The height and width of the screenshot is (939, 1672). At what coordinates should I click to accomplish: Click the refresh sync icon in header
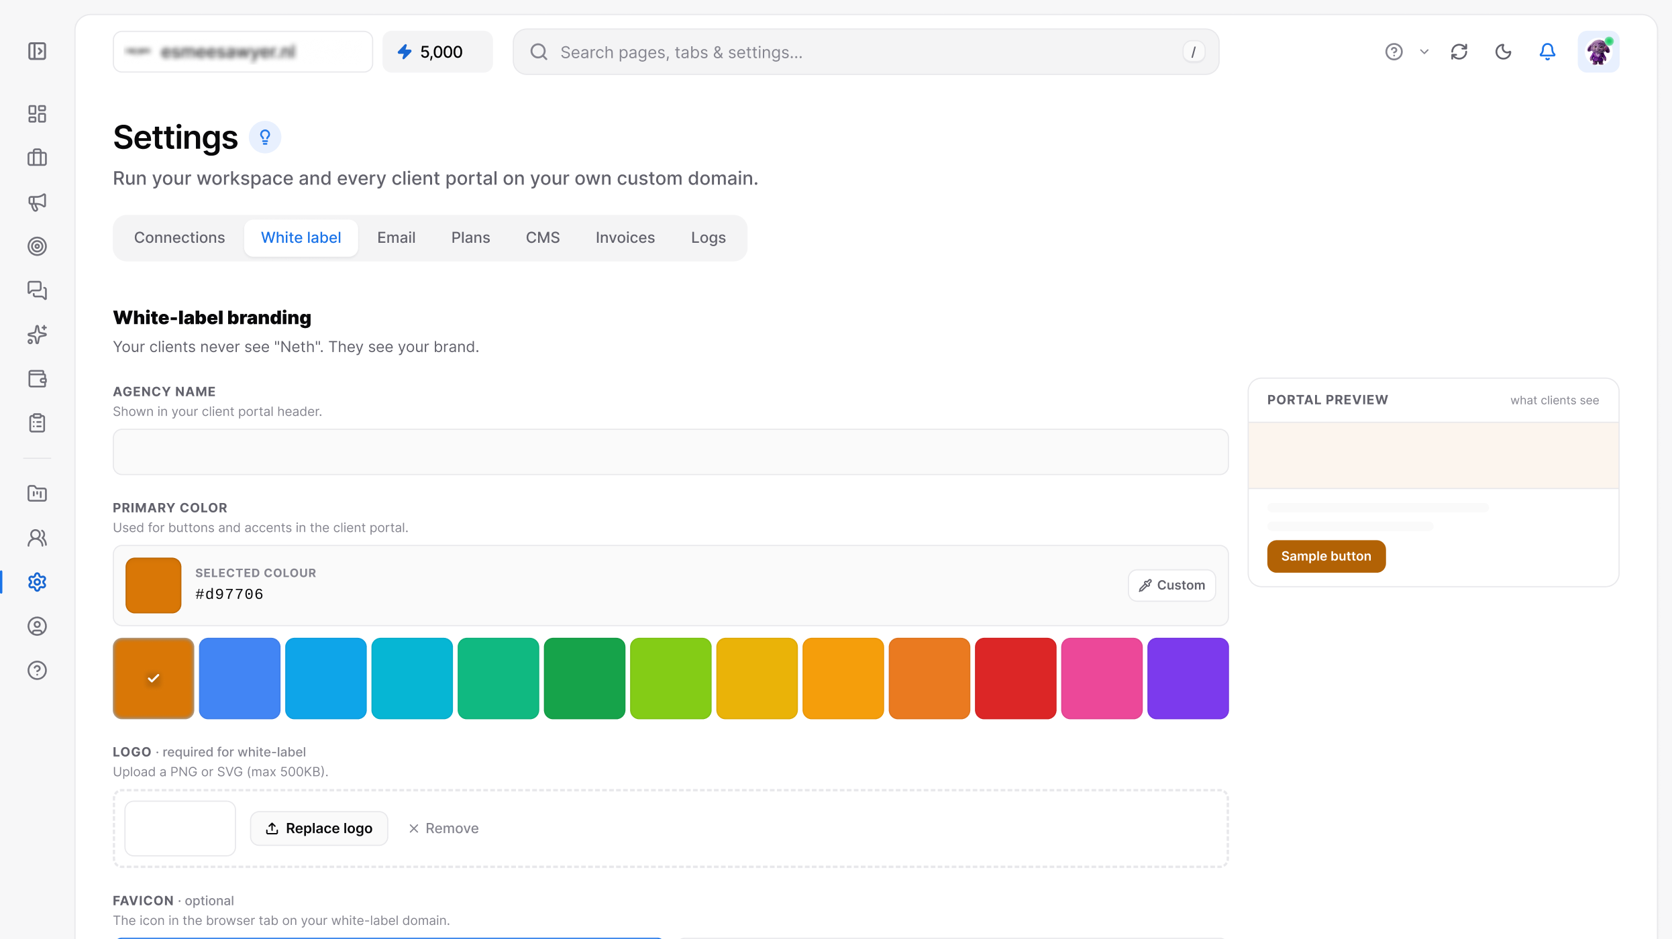[1459, 52]
